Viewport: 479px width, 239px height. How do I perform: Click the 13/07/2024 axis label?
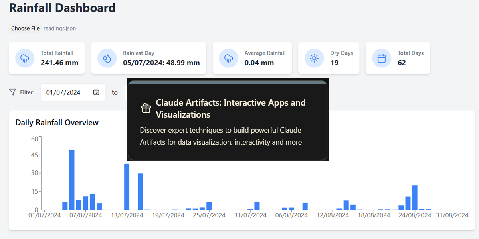click(x=126, y=215)
